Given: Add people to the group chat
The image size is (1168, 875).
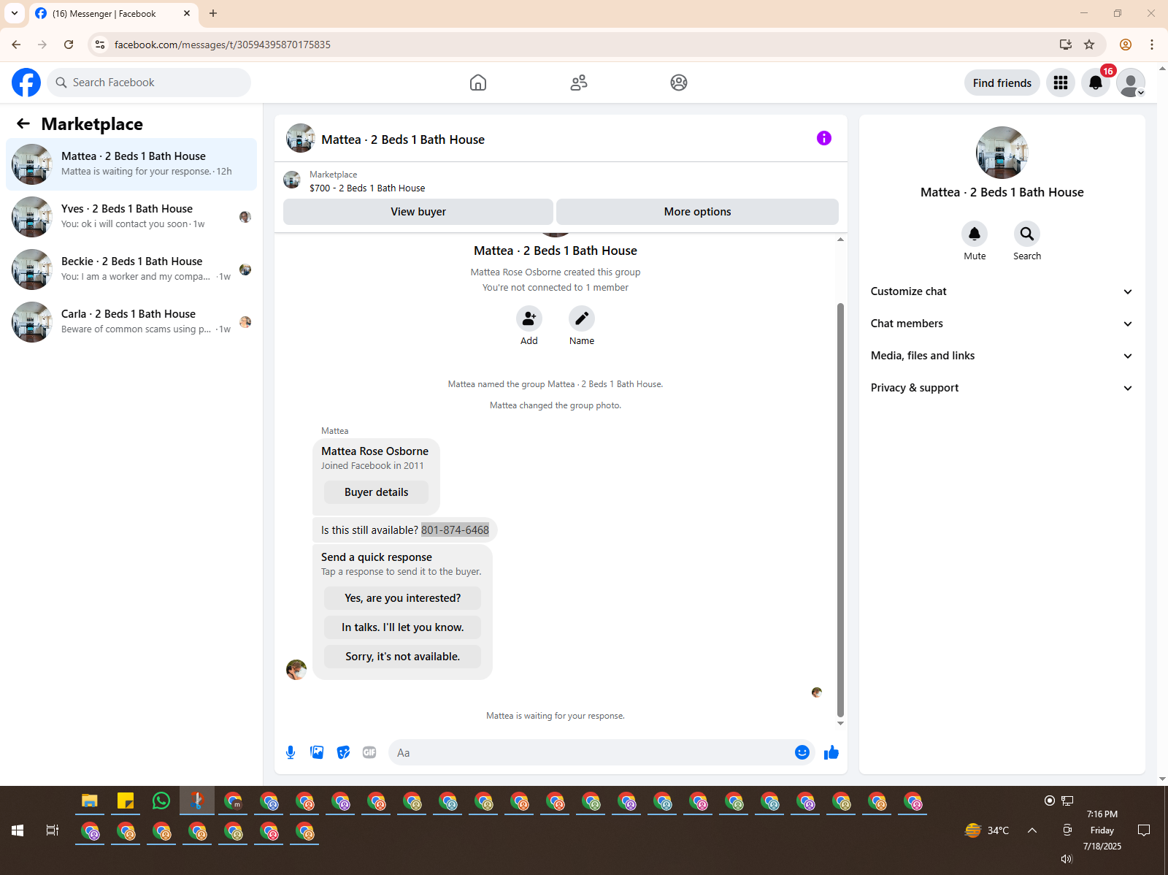Looking at the screenshot, I should pos(529,318).
